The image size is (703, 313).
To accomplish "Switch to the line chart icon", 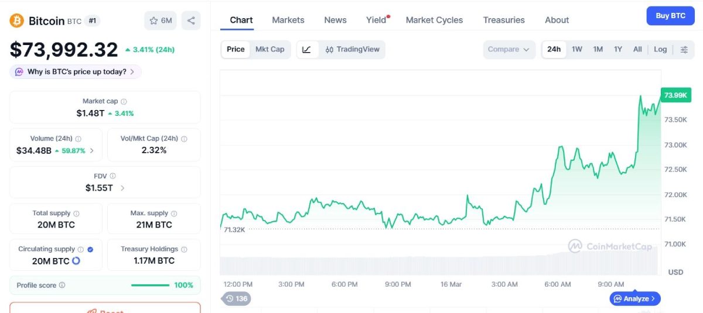I will point(306,50).
